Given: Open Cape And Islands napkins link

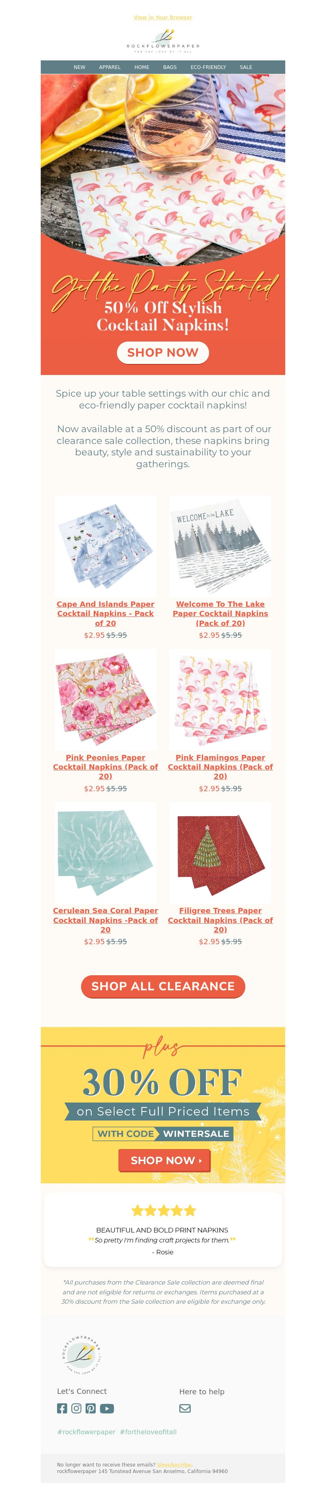Looking at the screenshot, I should click(x=105, y=614).
